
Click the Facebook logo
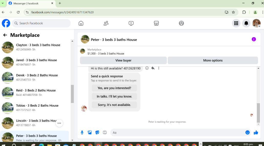click(x=6, y=23)
